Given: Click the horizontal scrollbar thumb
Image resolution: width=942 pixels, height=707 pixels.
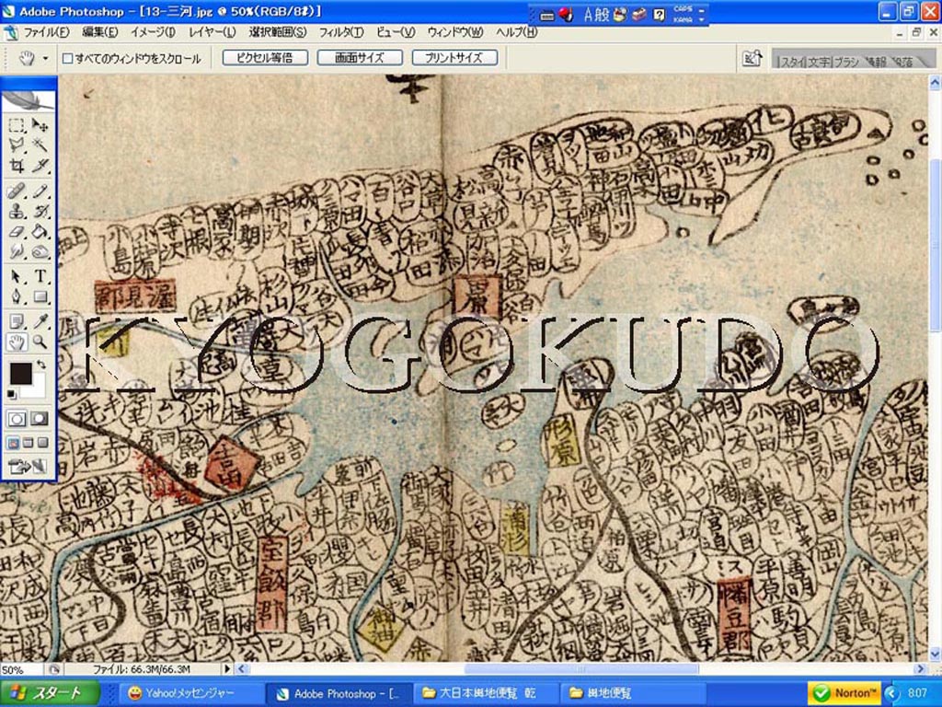Looking at the screenshot, I should click(x=581, y=668).
